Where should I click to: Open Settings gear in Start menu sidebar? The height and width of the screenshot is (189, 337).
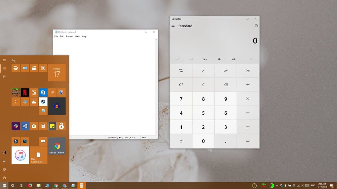pos(4,170)
